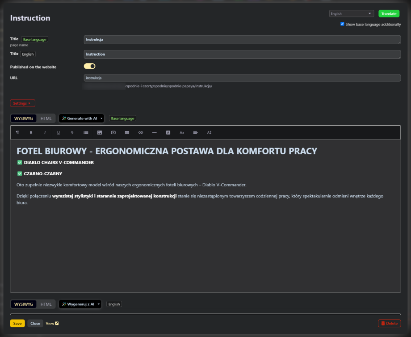Image resolution: width=411 pixels, height=337 pixels.
Task: Insert an image via the toolbar icon
Action: (100, 133)
